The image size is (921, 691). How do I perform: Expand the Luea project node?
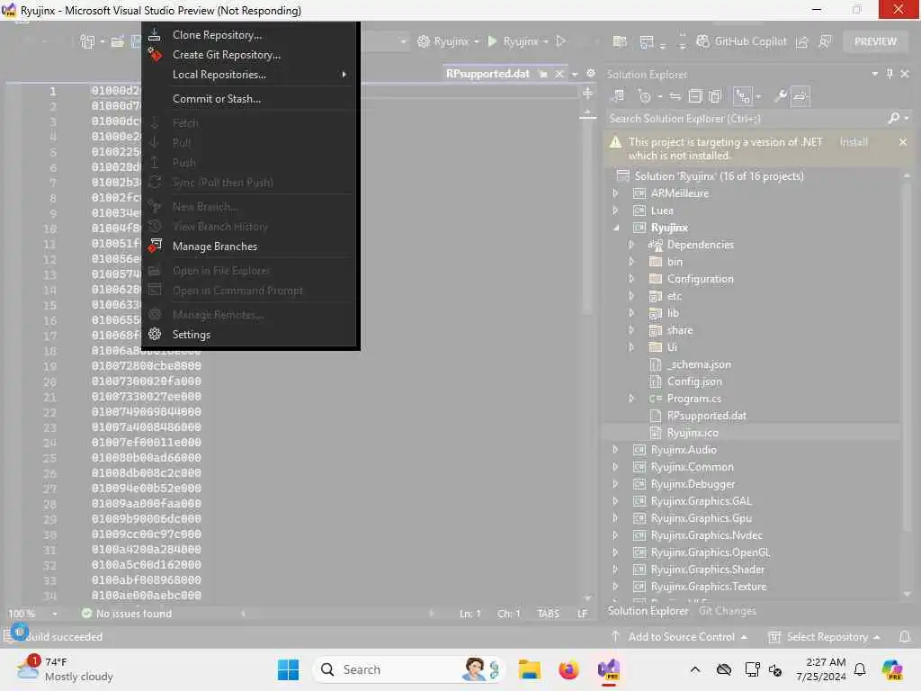pyautogui.click(x=615, y=211)
